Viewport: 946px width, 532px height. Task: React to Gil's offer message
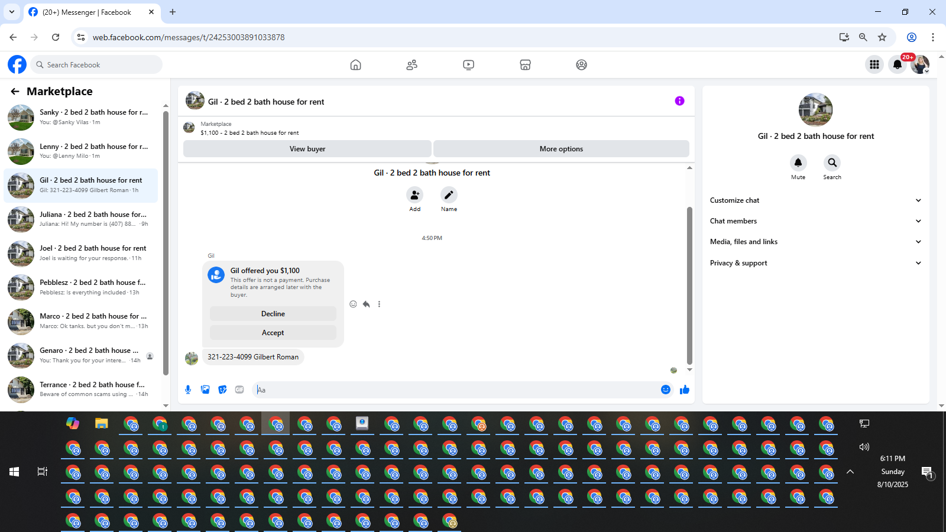[353, 304]
